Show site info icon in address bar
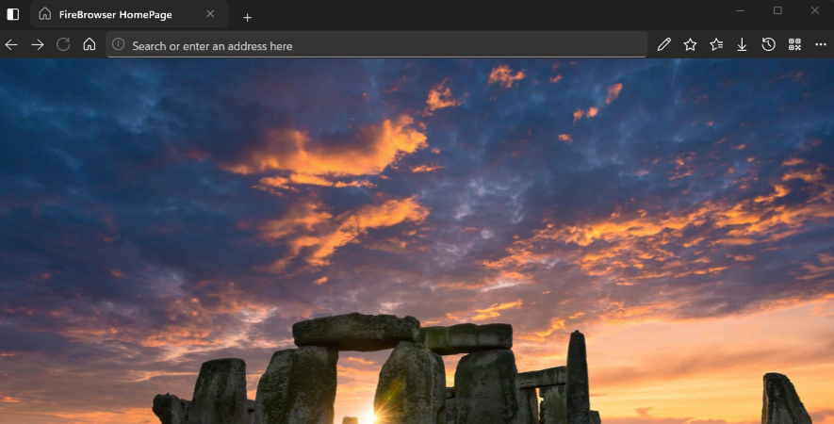 [119, 45]
